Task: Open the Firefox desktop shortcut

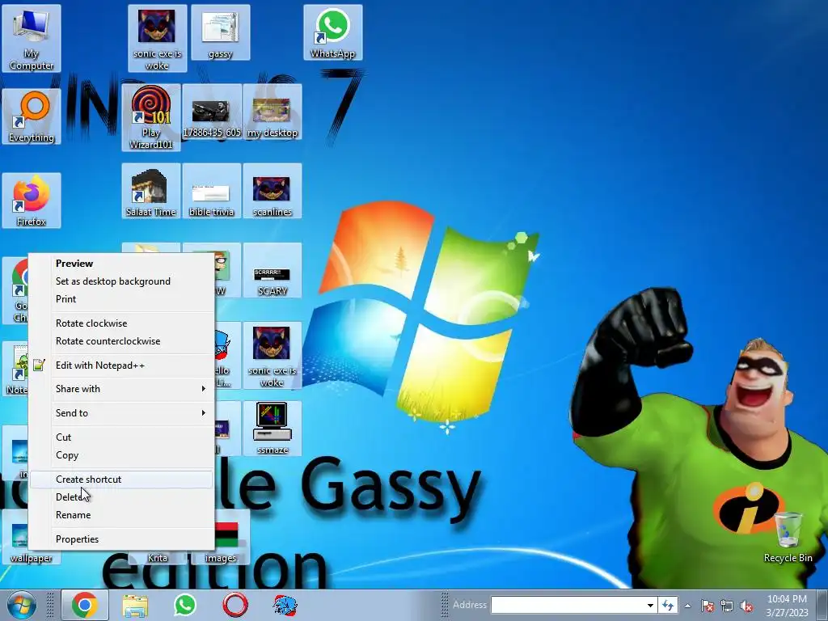Action: pos(32,201)
